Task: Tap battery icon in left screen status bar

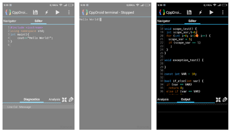Action: tap(70, 5)
